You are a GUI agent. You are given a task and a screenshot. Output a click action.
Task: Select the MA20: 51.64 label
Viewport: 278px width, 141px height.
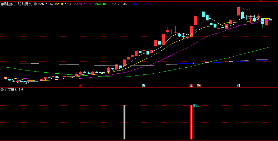coord(83,4)
